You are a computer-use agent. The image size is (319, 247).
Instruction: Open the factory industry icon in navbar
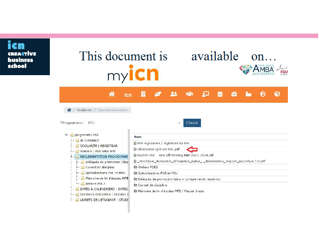248,94
